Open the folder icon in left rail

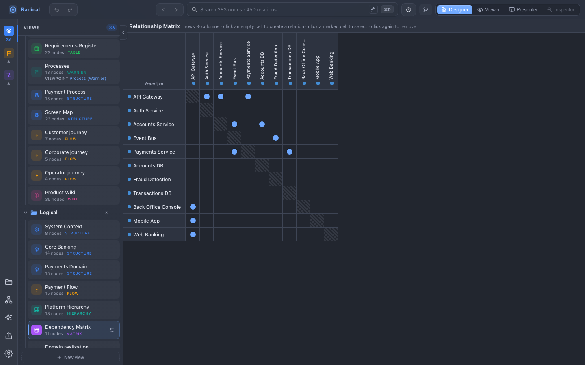point(9,282)
